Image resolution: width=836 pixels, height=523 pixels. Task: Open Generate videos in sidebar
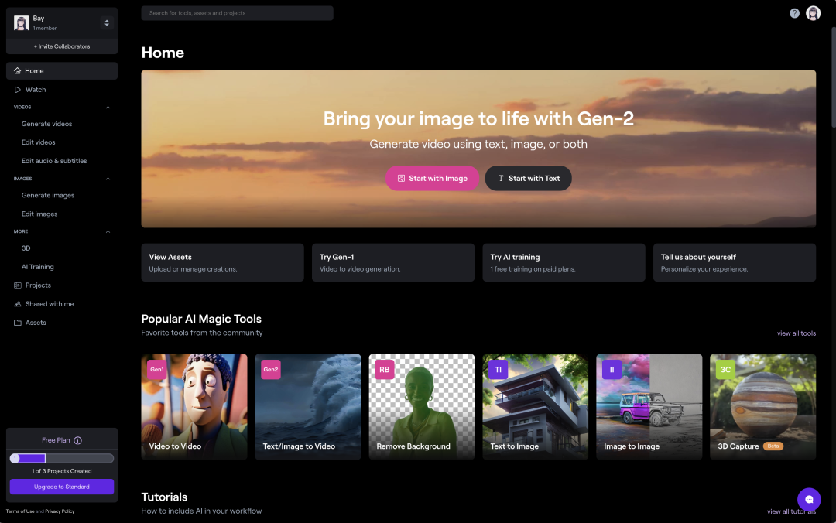tap(47, 124)
